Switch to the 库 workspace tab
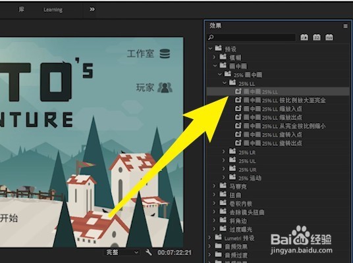This screenshot has width=353, height=263. pos(21,9)
